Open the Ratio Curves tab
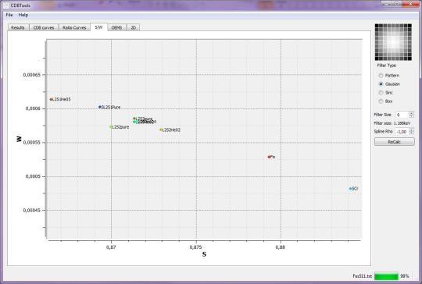 [74, 27]
